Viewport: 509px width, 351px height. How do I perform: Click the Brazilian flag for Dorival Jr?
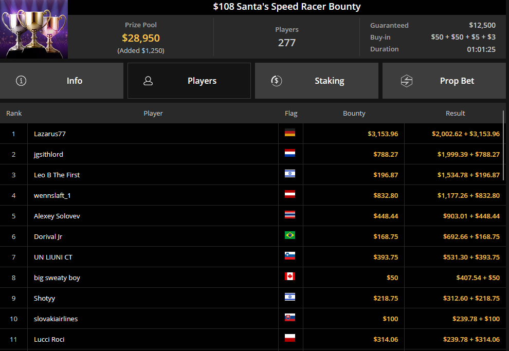point(290,236)
